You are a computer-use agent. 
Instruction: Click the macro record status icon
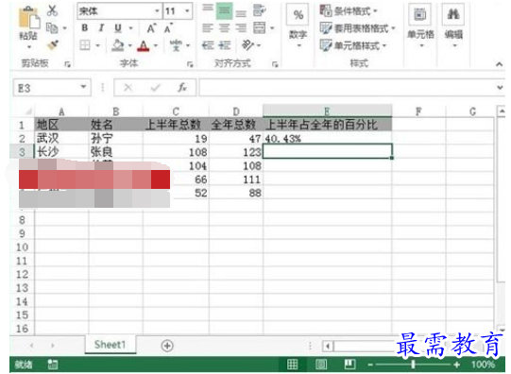52,365
